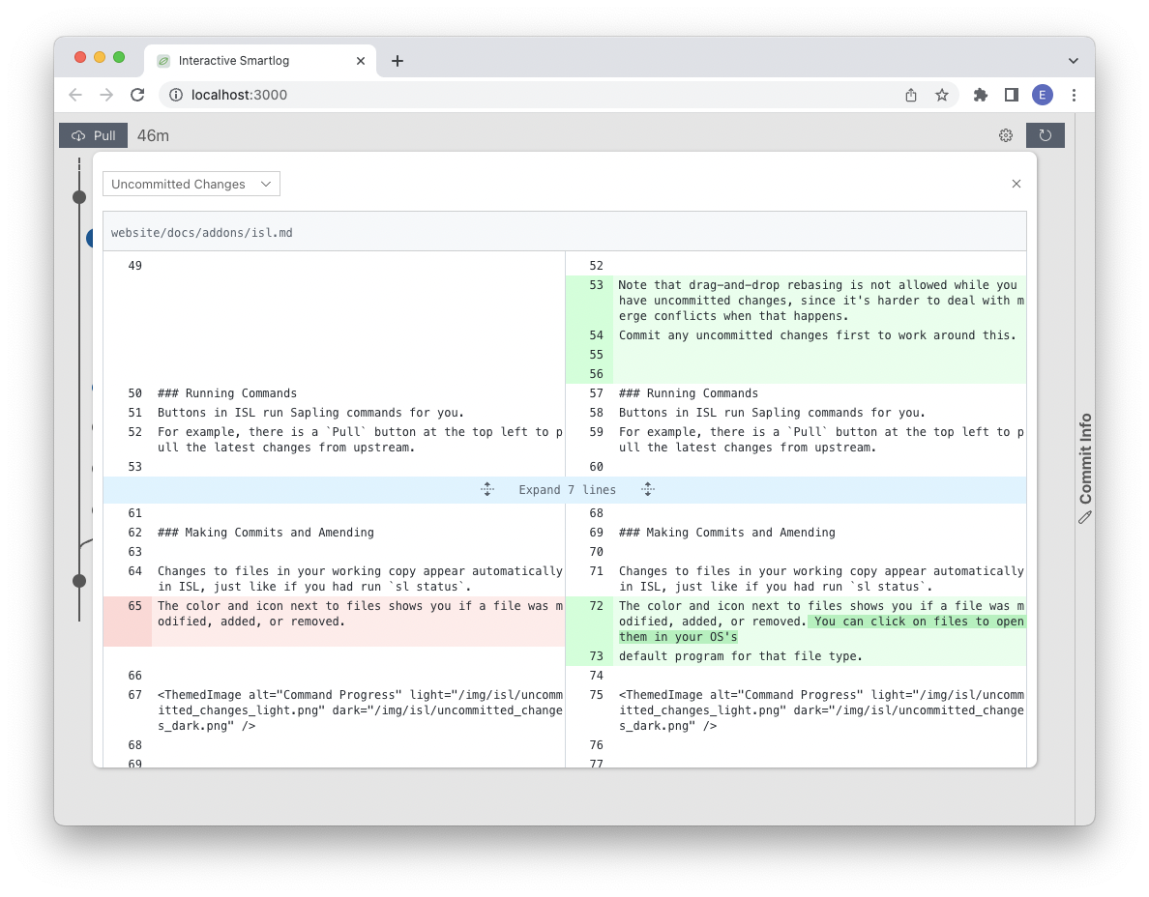Click the refresh icon button in the app toolbar
The height and width of the screenshot is (897, 1149).
point(1045,135)
